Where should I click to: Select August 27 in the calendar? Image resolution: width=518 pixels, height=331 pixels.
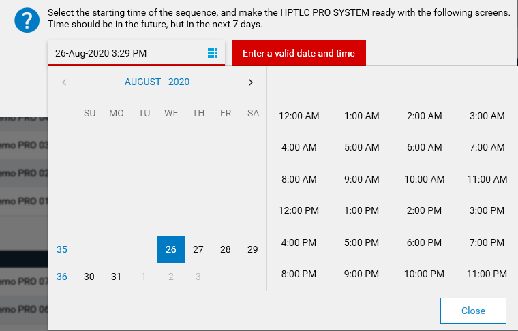(x=198, y=249)
